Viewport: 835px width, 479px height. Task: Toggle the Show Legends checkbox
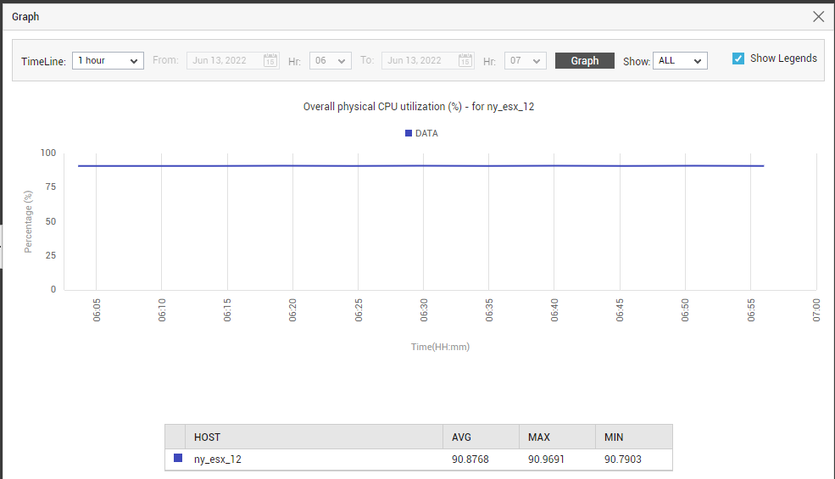pyautogui.click(x=738, y=58)
